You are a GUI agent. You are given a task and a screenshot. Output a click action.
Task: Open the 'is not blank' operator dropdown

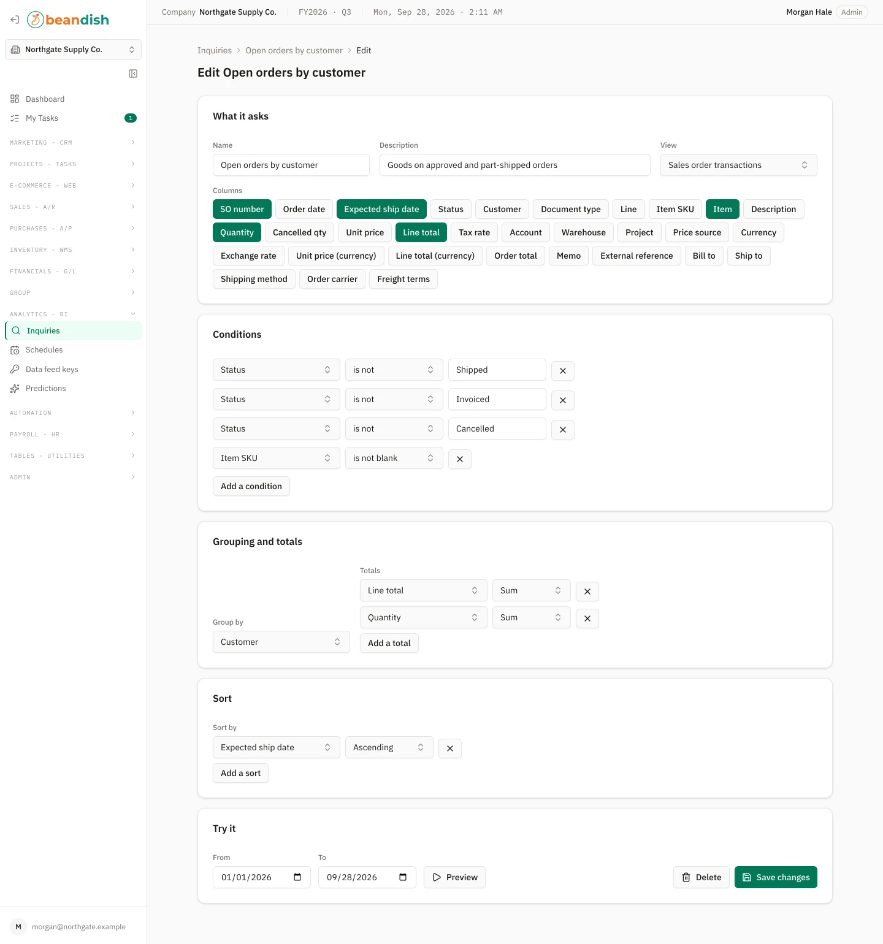coord(394,458)
